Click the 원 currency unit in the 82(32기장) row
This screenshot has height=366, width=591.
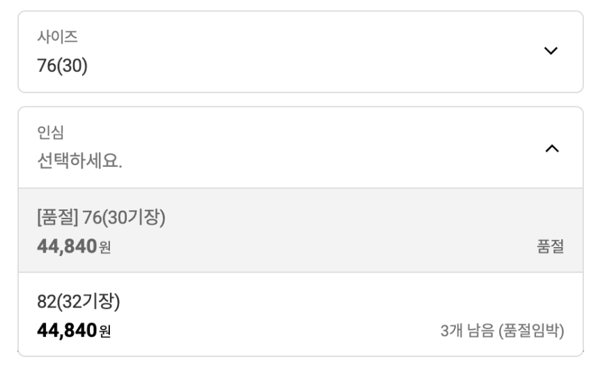click(105, 331)
